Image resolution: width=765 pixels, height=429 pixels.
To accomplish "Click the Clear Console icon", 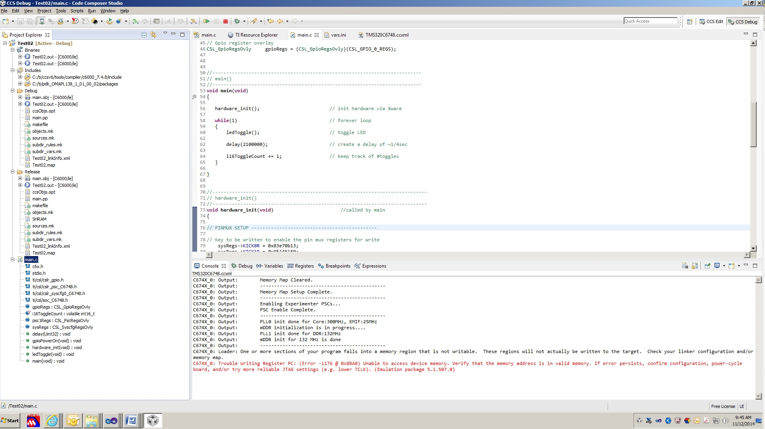I will coord(685,266).
